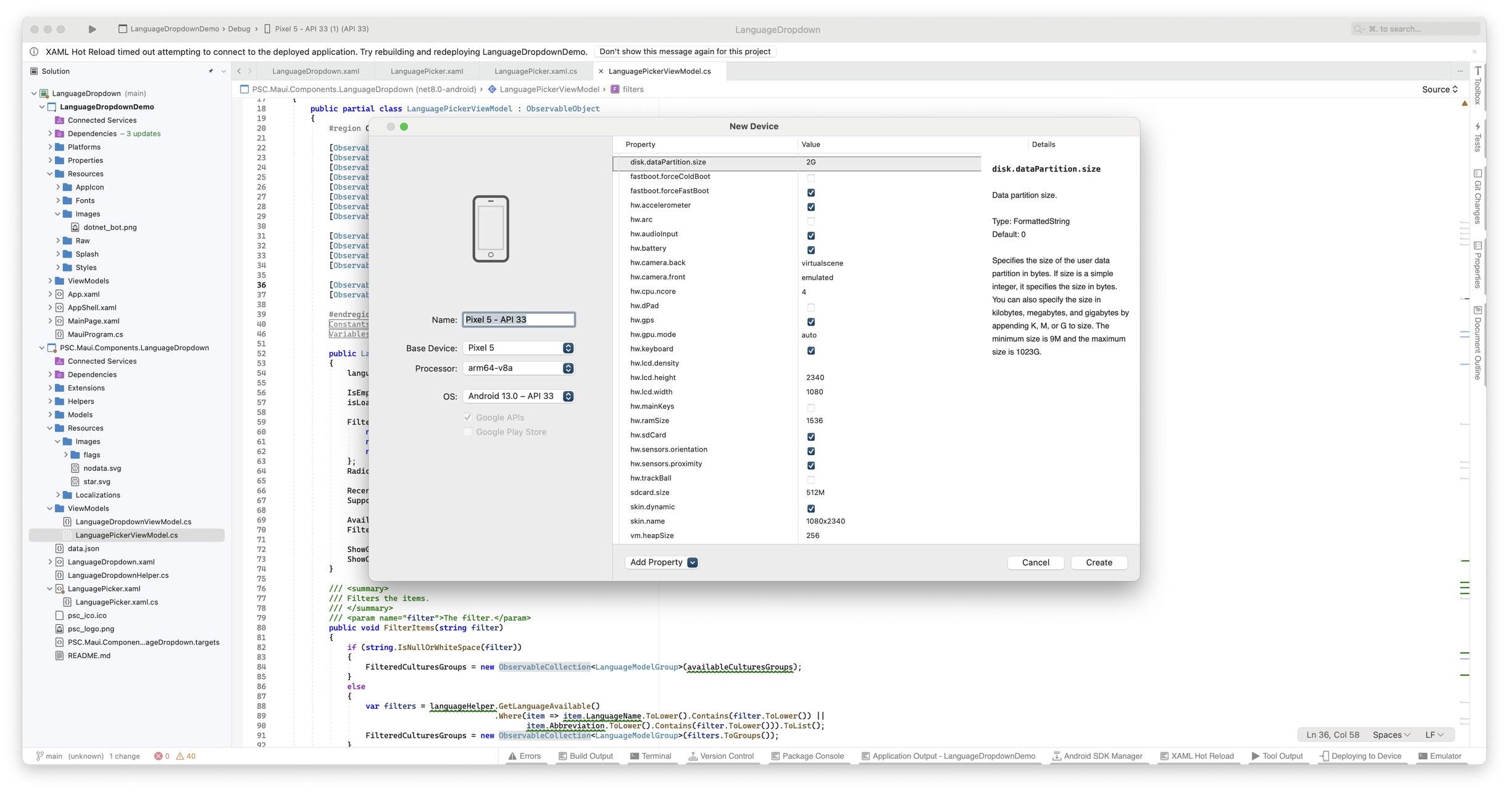Show the Errors pad
The width and height of the screenshot is (1508, 792).
pyautogui.click(x=524, y=756)
